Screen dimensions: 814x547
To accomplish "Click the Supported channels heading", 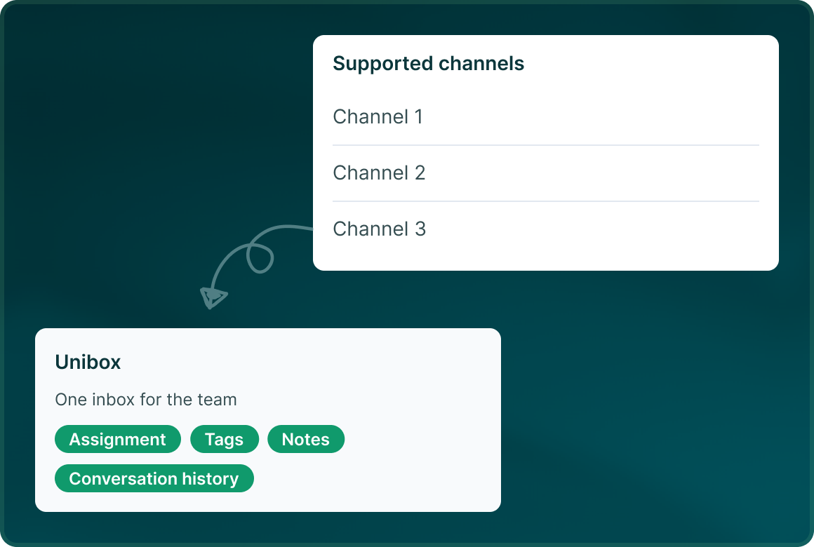I will [x=428, y=63].
